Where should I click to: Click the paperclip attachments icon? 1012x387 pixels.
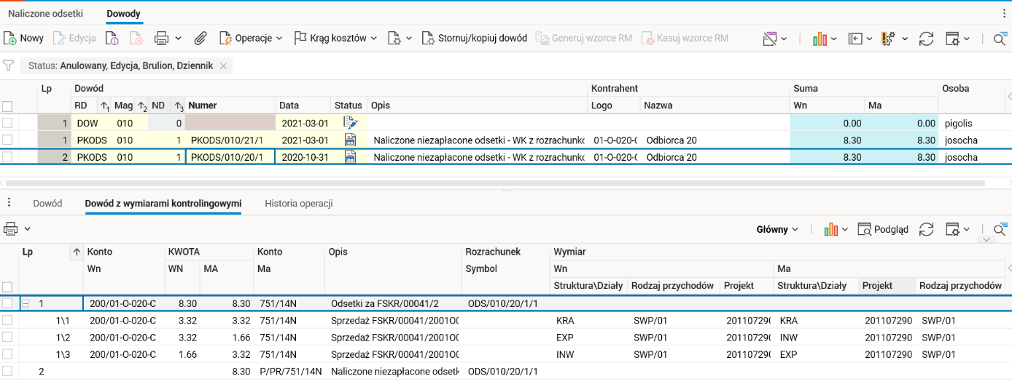point(201,39)
